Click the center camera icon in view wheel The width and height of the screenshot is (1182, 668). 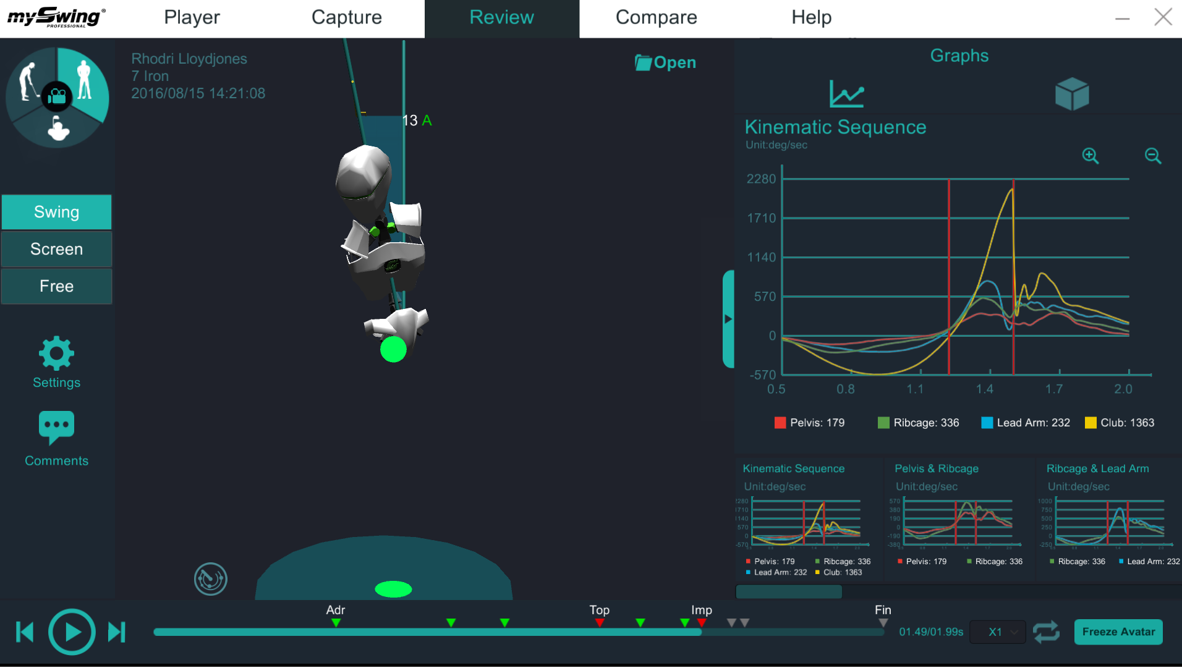pyautogui.click(x=57, y=96)
